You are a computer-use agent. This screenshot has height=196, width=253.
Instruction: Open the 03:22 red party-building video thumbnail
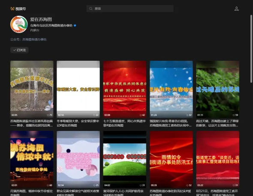pos(218,160)
